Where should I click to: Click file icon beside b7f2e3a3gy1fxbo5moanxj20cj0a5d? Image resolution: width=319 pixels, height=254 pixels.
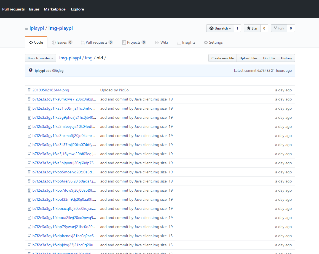coord(30,172)
